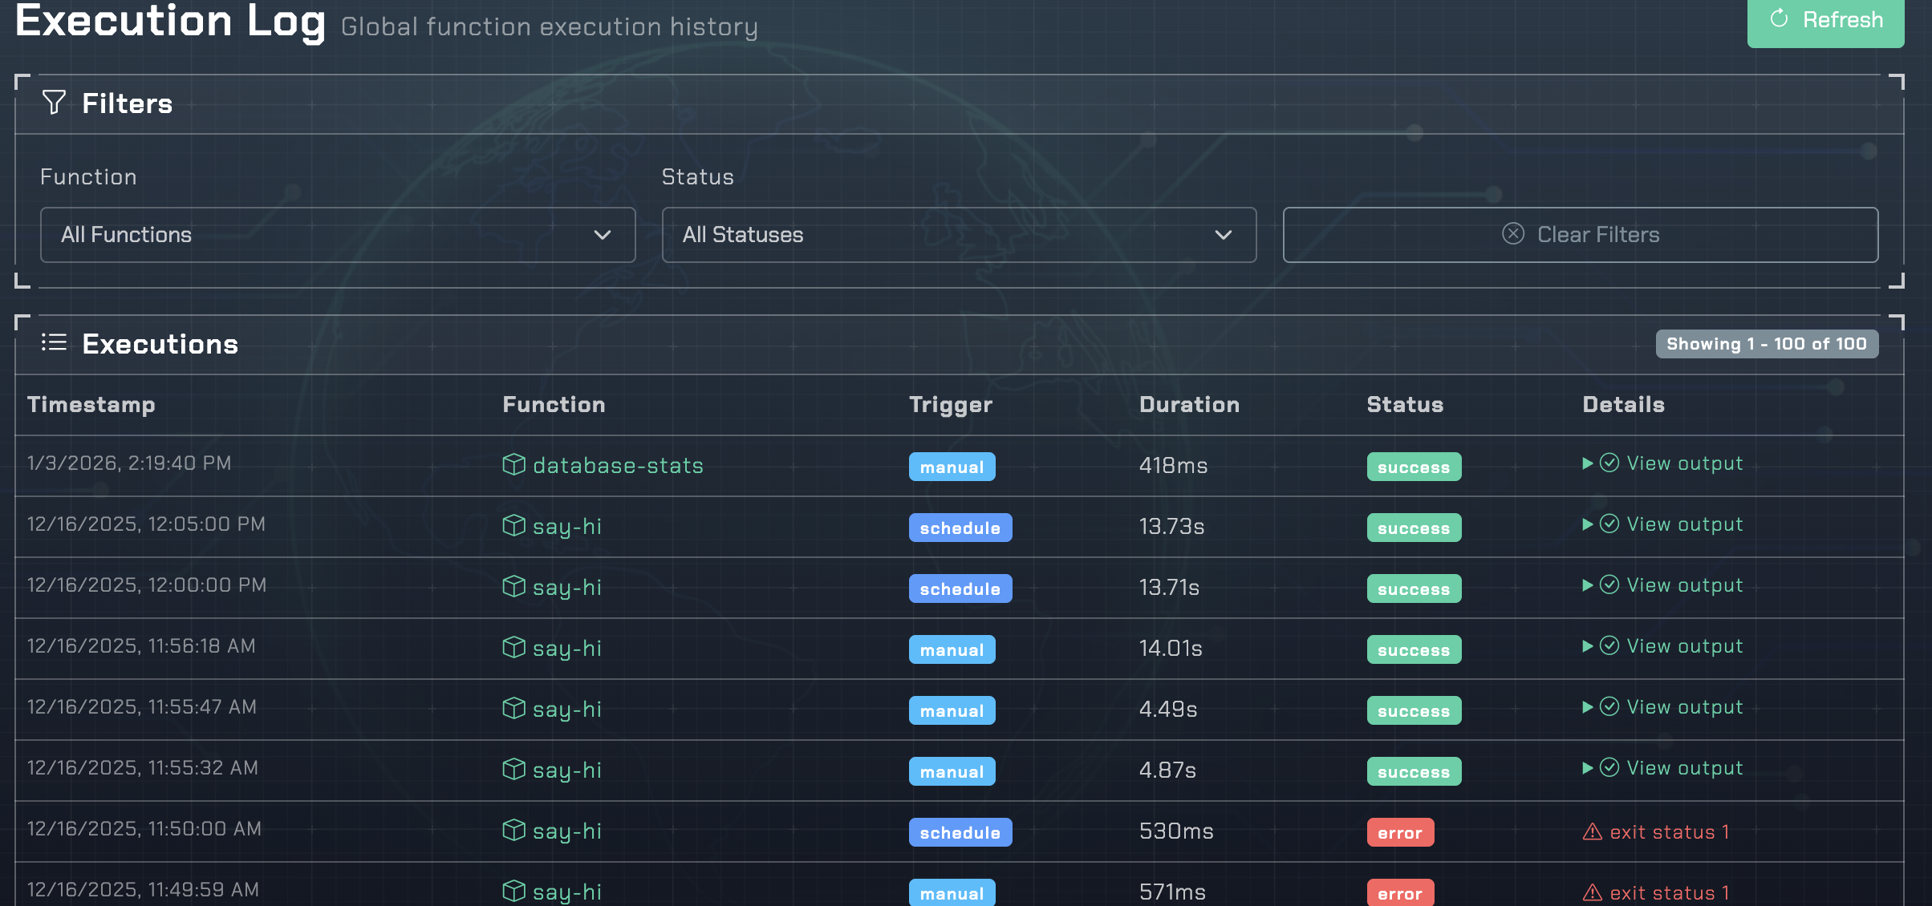
Task: Click the X circle icon inside Clear Filters
Action: click(1512, 234)
